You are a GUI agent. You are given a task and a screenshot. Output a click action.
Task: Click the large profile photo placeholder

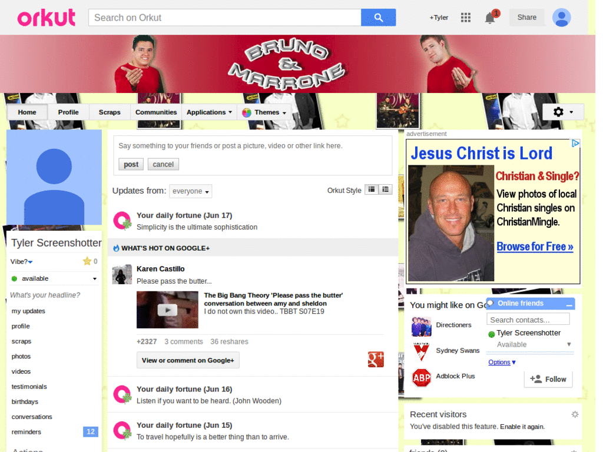[54, 177]
